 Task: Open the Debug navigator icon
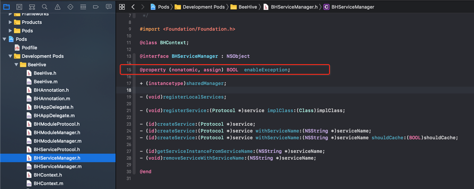pyautogui.click(x=83, y=7)
